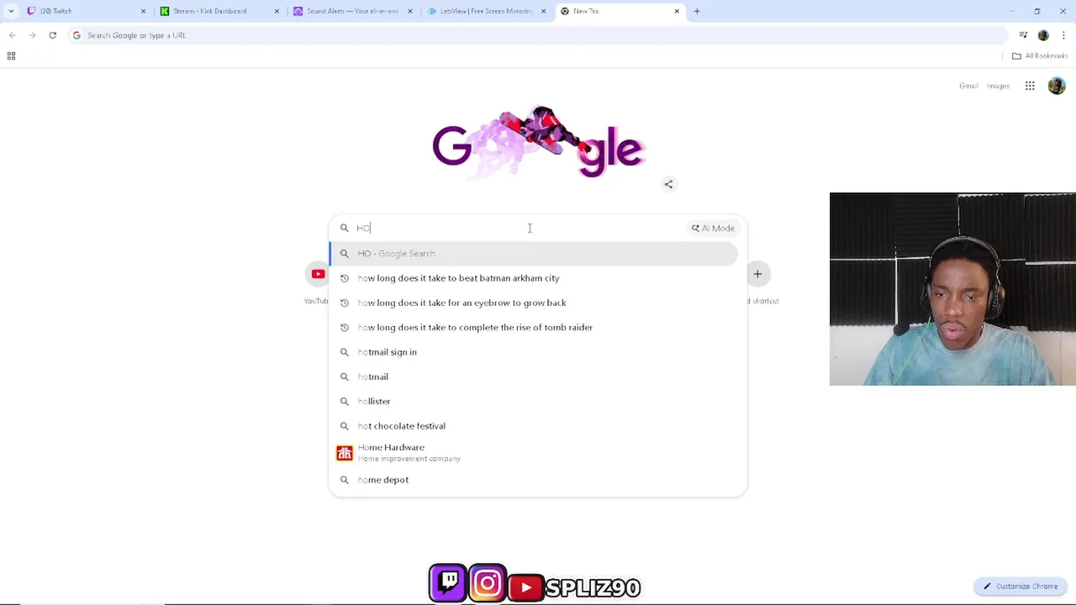The width and height of the screenshot is (1076, 605).
Task: Go back to previous page
Action: [12, 35]
